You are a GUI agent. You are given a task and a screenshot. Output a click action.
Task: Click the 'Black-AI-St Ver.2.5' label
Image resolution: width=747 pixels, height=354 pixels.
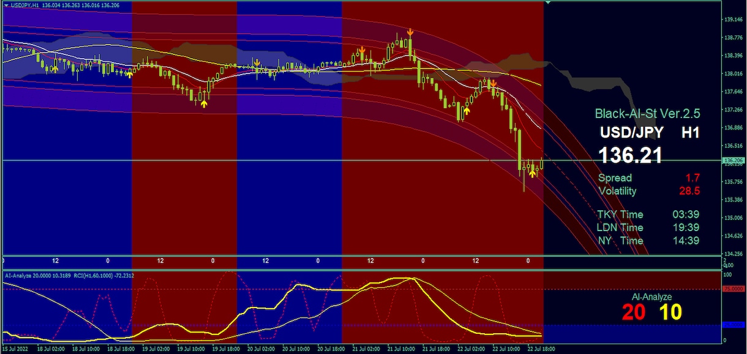[648, 113]
